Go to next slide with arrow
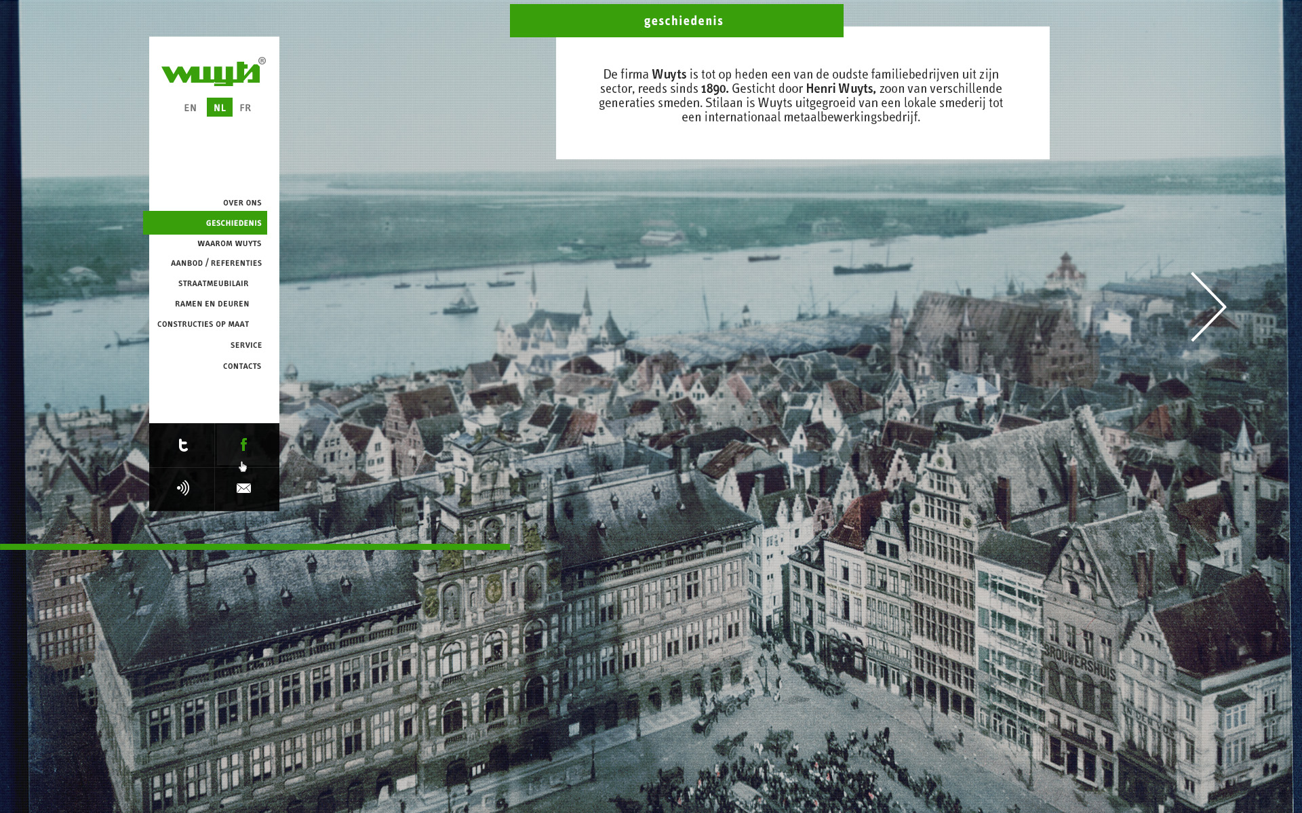The height and width of the screenshot is (813, 1302). tap(1208, 306)
